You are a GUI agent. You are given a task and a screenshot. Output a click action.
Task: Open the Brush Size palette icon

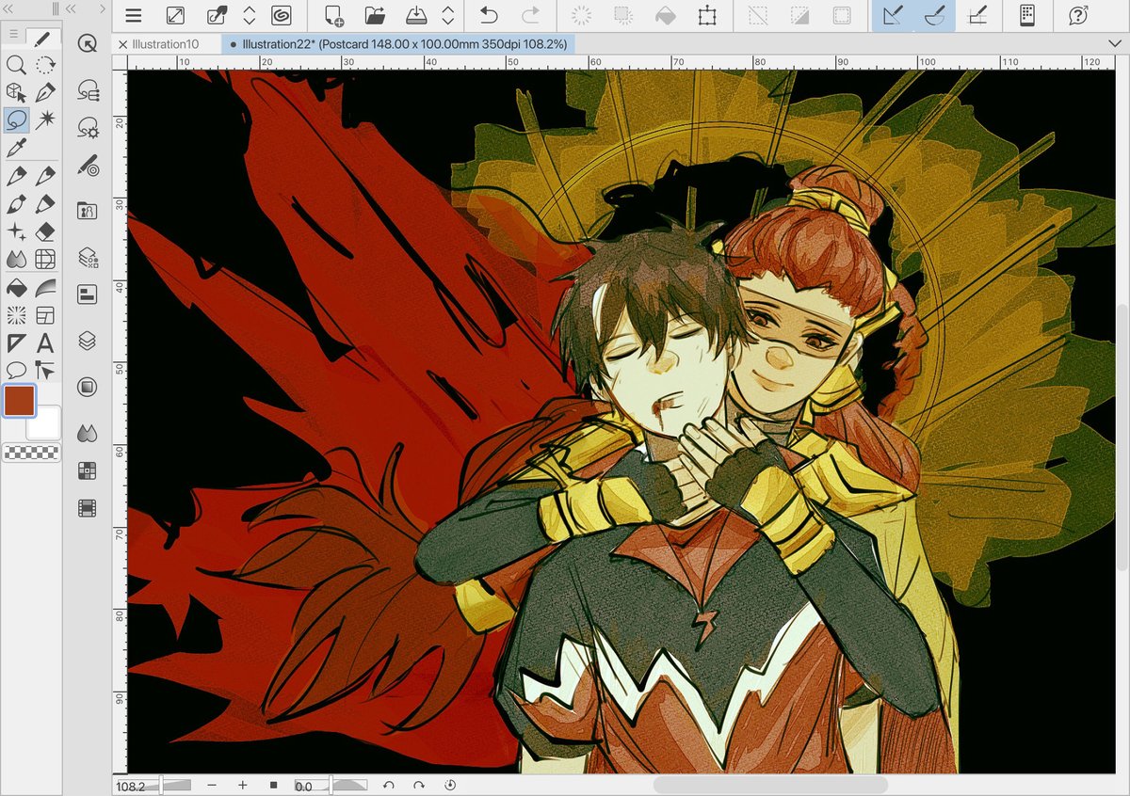(x=88, y=165)
